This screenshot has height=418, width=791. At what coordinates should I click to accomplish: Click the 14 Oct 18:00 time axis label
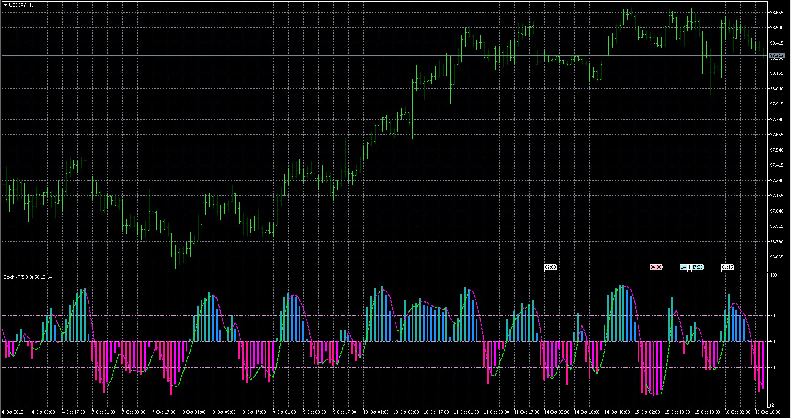tap(617, 412)
